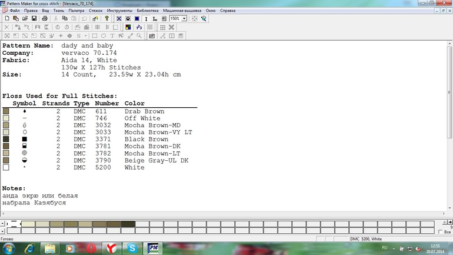
Task: Expand the 150% zoom dropdown
Action: pyautogui.click(x=184, y=18)
